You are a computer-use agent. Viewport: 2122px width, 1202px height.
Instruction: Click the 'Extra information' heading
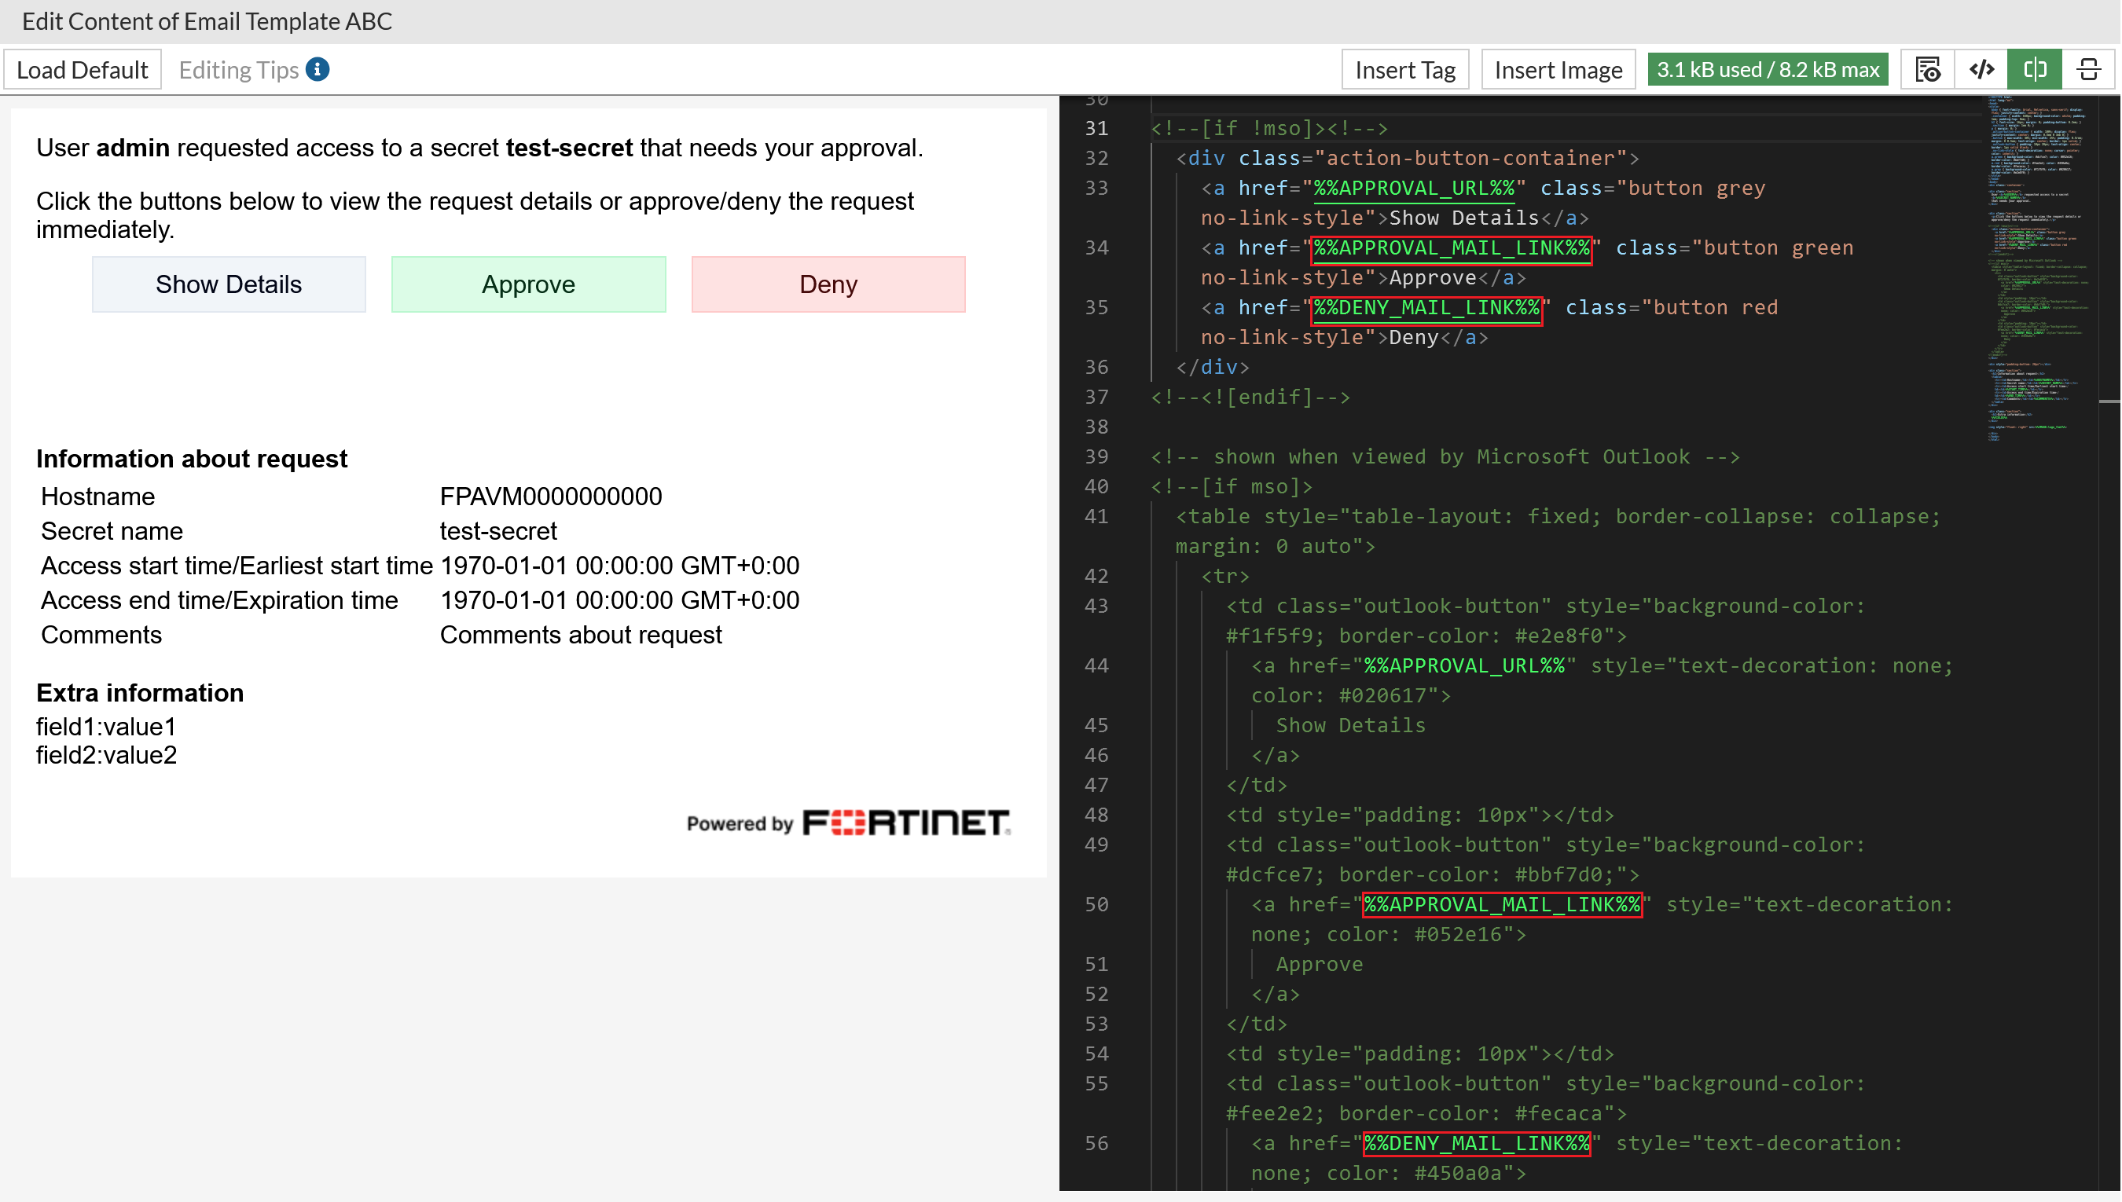[x=140, y=693]
